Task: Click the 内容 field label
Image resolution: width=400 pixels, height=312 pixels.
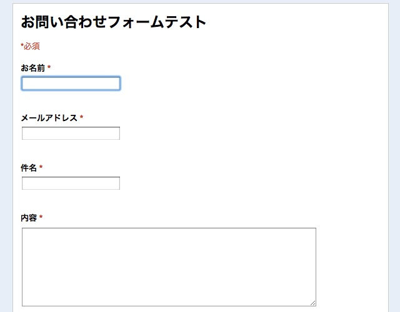Action: [x=29, y=218]
